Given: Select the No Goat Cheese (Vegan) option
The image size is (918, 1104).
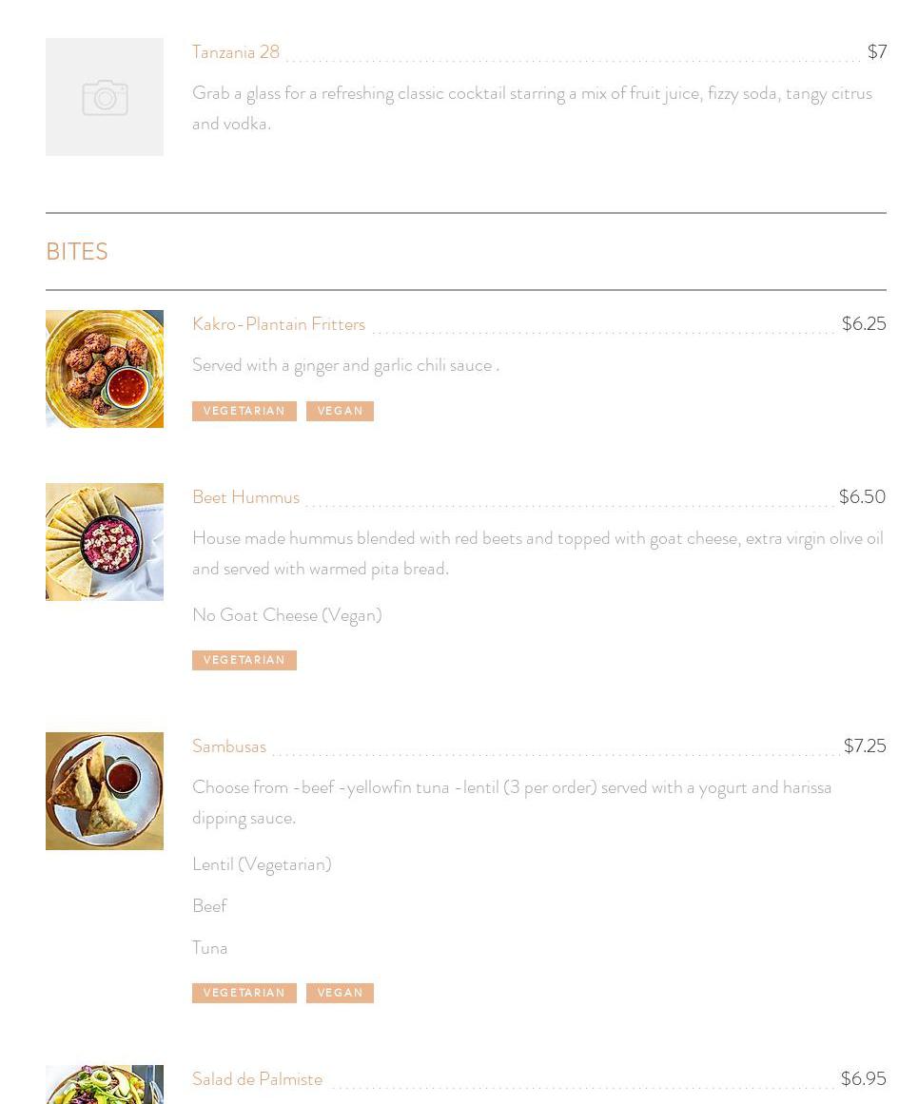Looking at the screenshot, I should coord(286,615).
